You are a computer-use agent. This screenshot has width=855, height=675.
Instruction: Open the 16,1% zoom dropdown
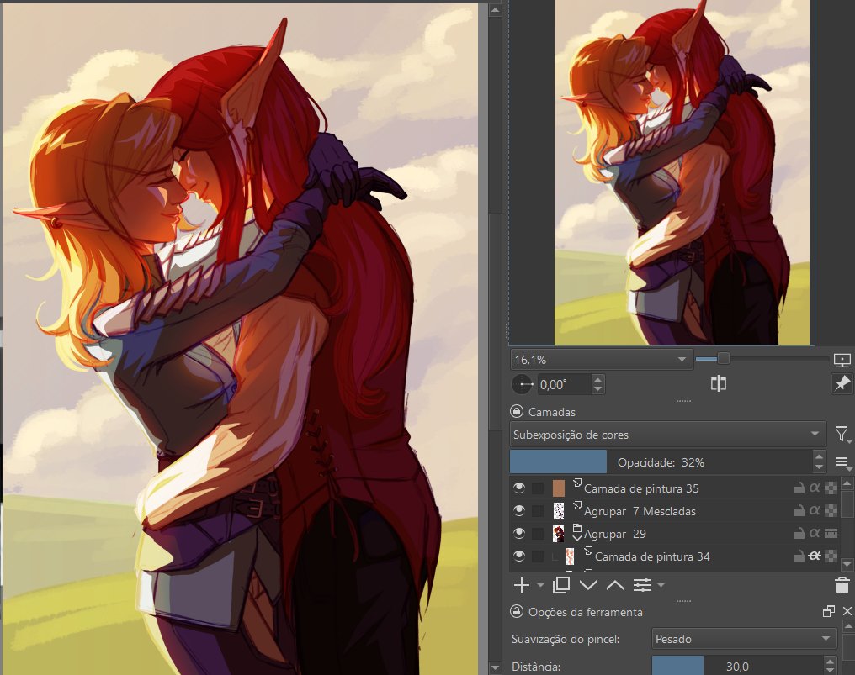point(602,360)
